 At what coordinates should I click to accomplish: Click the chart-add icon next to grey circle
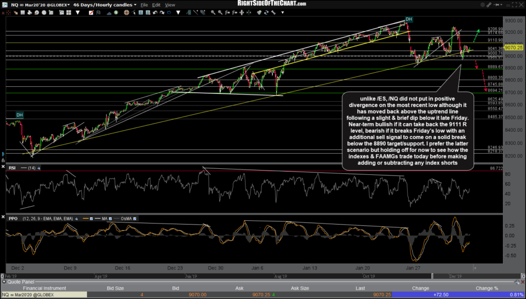(50, 13)
